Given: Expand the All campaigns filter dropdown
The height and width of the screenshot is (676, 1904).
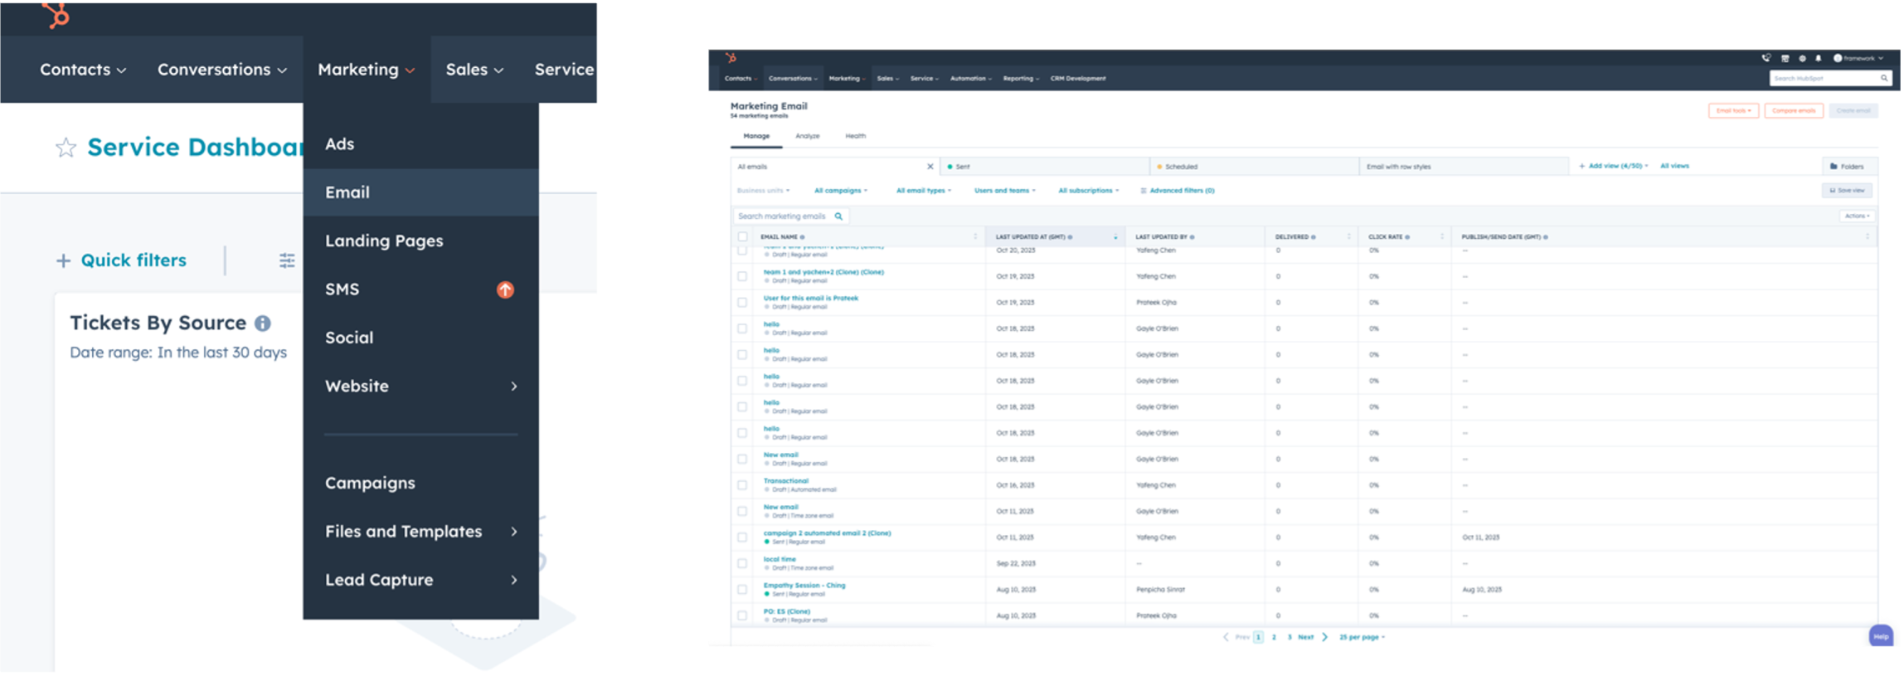Looking at the screenshot, I should [x=841, y=191].
